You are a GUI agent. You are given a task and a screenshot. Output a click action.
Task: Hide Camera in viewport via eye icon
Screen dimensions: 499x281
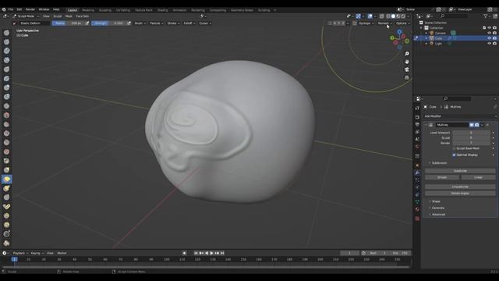490,33
